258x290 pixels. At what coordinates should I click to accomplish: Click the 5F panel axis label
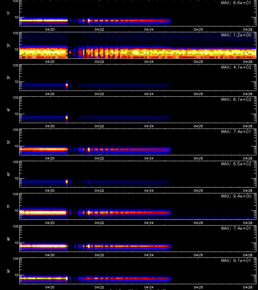(x=8, y=142)
